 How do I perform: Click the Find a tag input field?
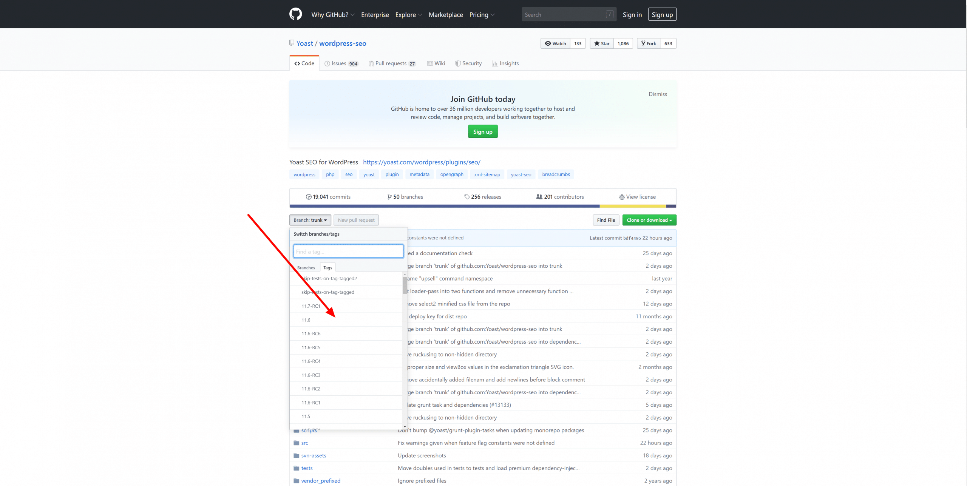pyautogui.click(x=348, y=251)
